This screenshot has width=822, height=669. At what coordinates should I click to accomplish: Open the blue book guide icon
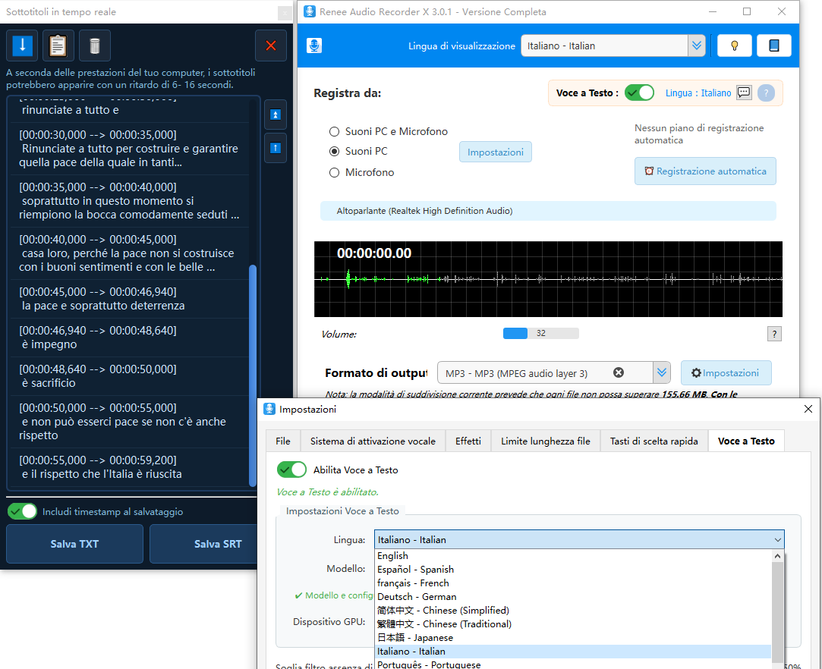pos(773,46)
